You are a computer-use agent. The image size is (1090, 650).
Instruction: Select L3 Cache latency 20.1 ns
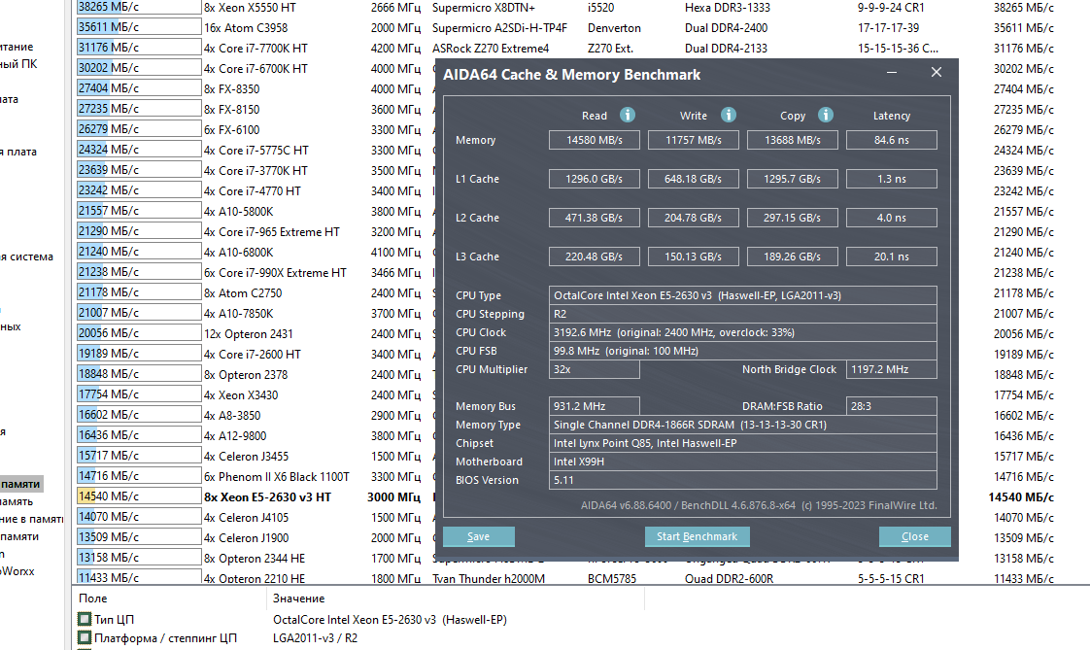[891, 257]
